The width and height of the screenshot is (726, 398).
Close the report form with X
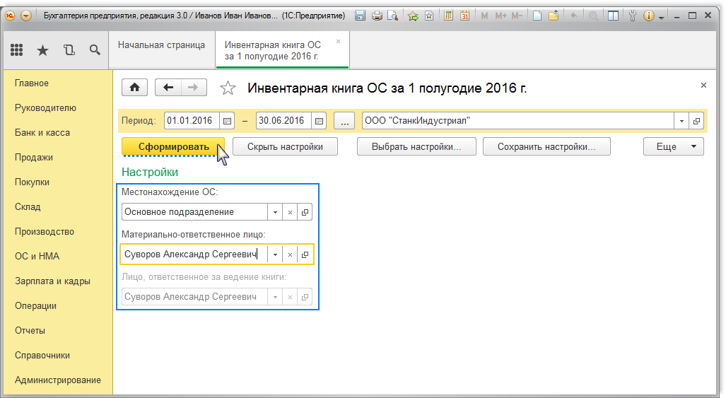point(703,85)
